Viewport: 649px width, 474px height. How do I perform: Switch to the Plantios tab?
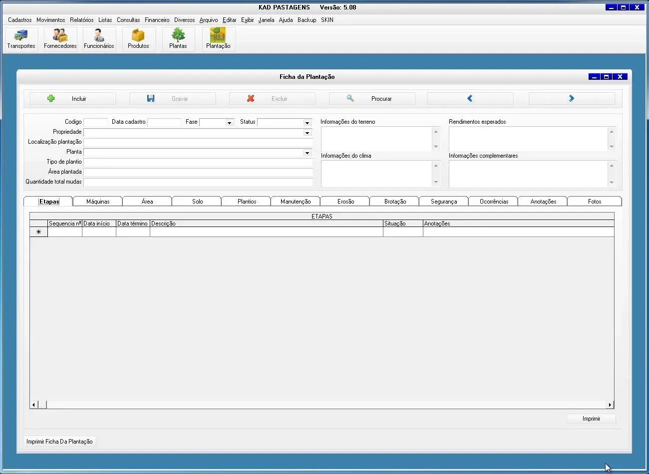pos(247,202)
